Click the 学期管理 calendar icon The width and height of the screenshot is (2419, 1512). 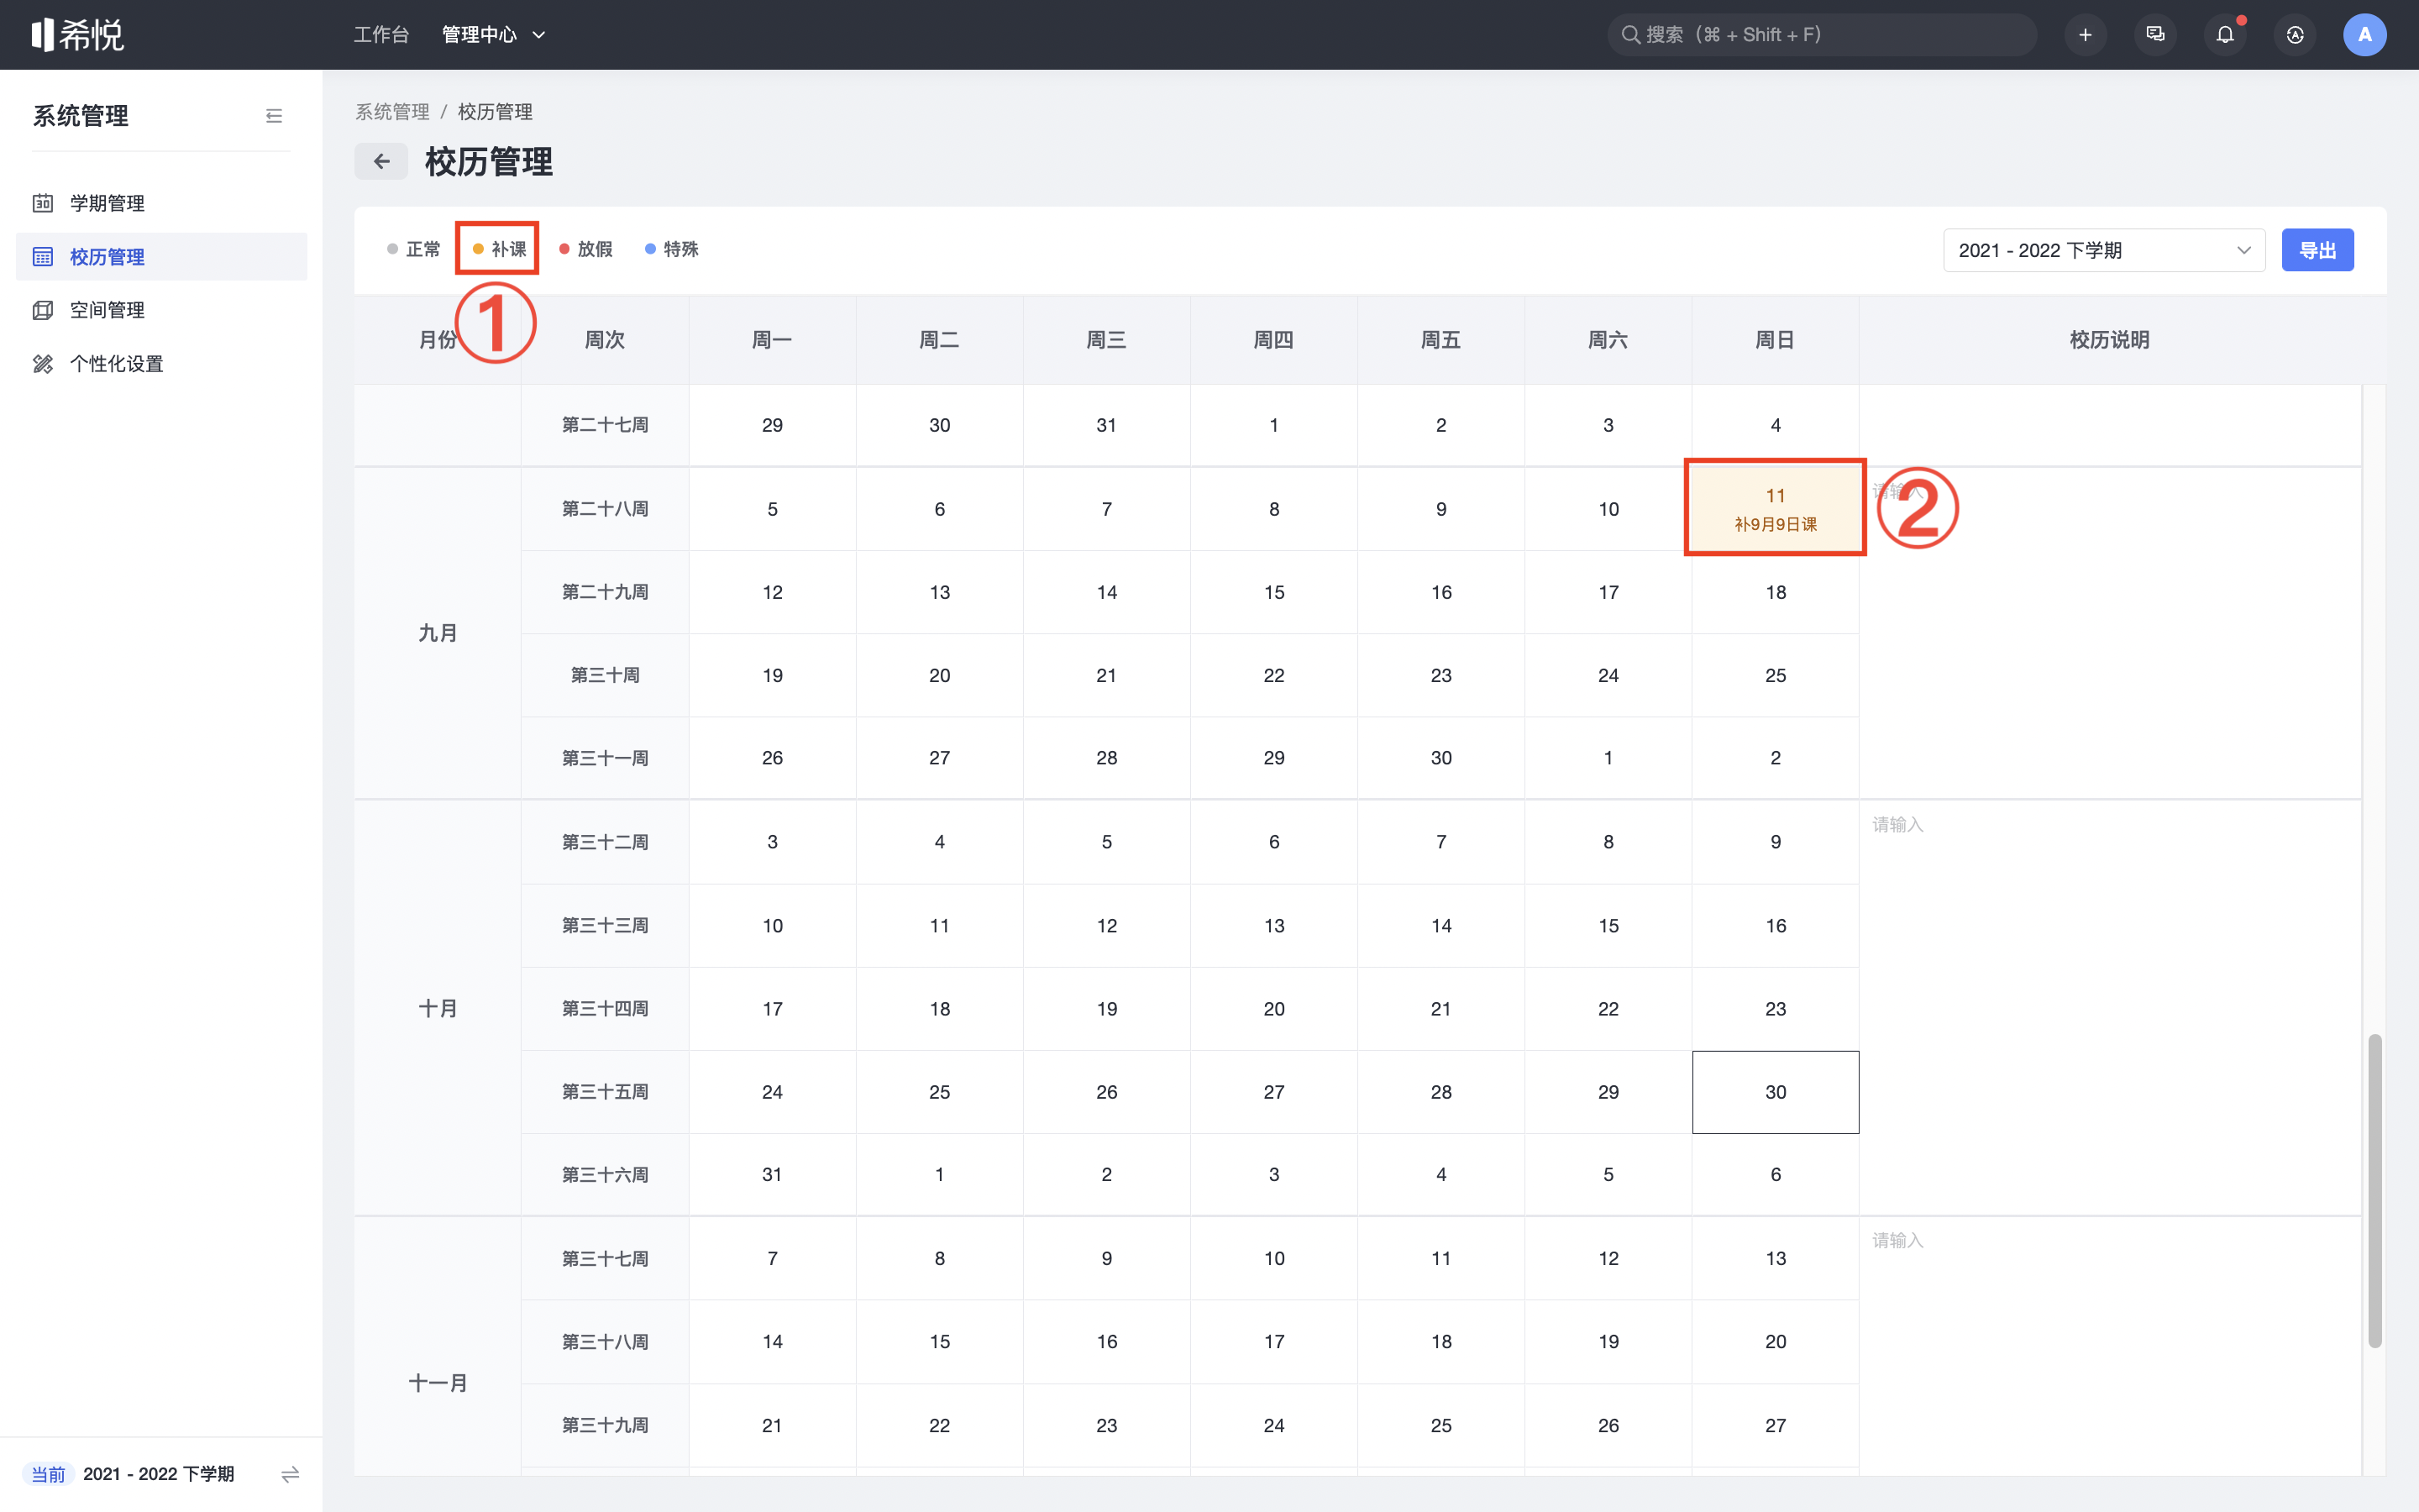[43, 203]
